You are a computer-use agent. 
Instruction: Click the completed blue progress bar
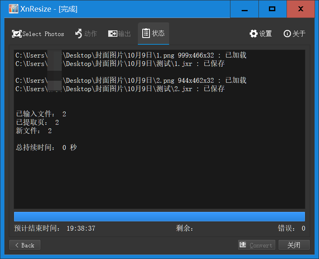pyautogui.click(x=159, y=217)
